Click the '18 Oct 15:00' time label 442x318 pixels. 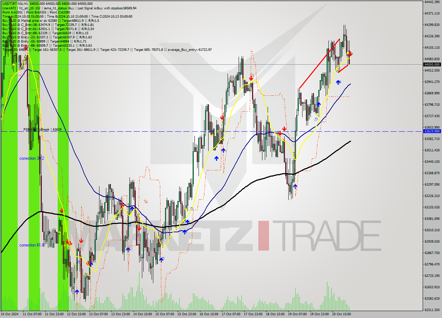click(x=275, y=314)
